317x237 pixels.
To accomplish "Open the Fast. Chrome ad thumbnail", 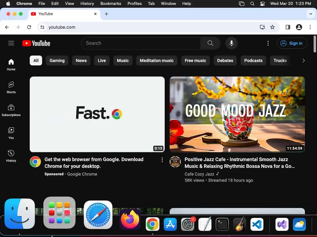I will point(97,114).
